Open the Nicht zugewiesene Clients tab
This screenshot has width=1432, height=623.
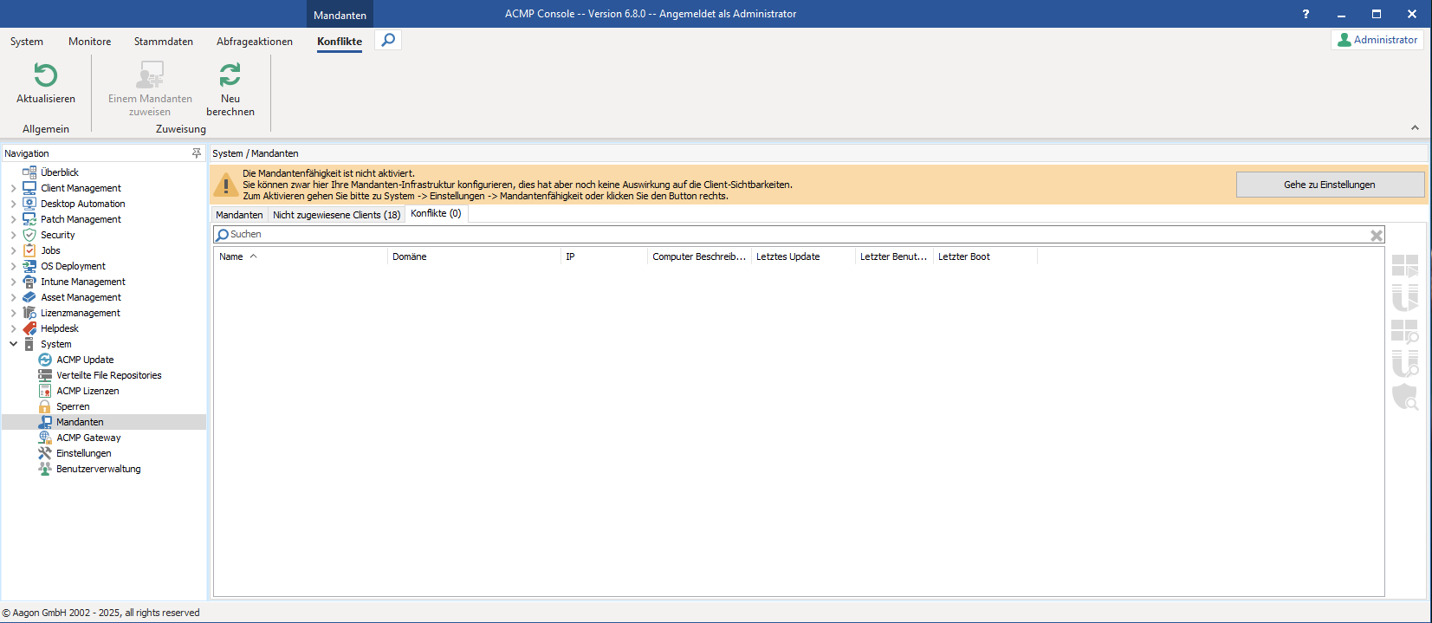[336, 215]
